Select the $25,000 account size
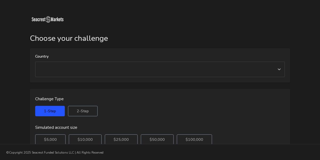320x160 pixels. pos(121,139)
